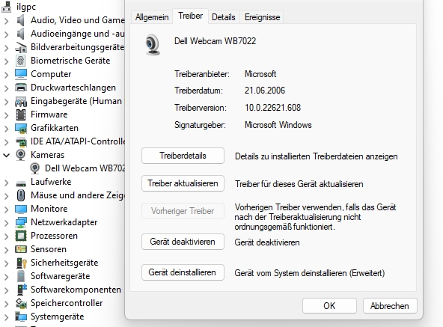Click the Audioeingänge speaker icon

click(x=21, y=34)
